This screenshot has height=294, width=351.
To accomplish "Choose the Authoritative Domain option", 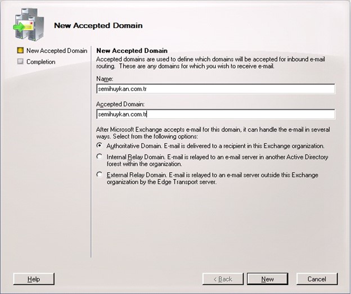I will coord(100,146).
